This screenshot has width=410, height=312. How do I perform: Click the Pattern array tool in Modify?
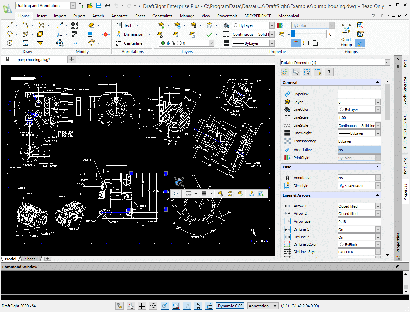[x=74, y=25]
